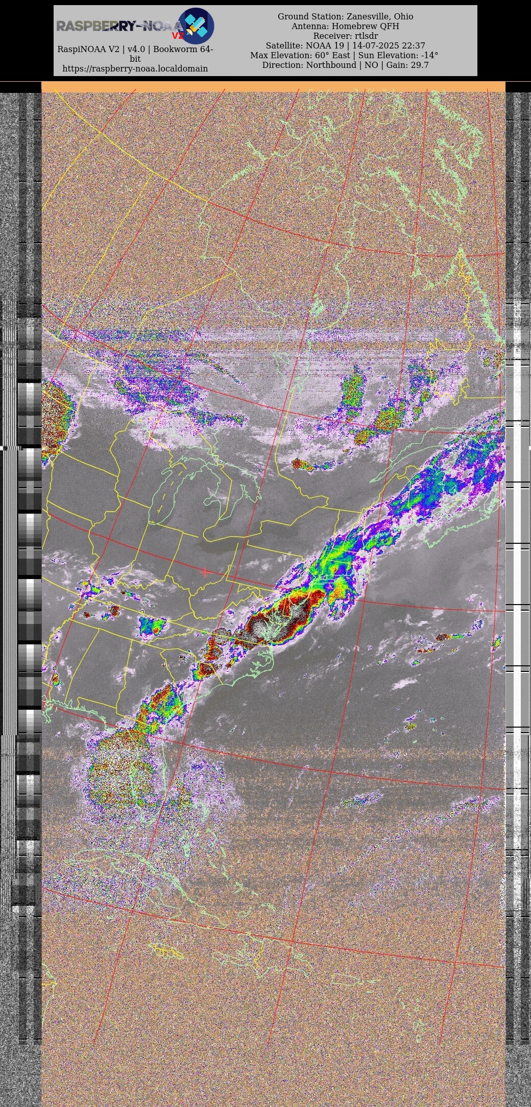Click the RASPBERRY-NOAA logo text
Image resolution: width=531 pixels, height=1107 pixels.
click(x=115, y=26)
